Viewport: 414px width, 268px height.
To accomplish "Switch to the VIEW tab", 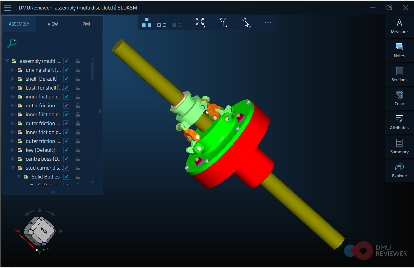I will [53, 24].
